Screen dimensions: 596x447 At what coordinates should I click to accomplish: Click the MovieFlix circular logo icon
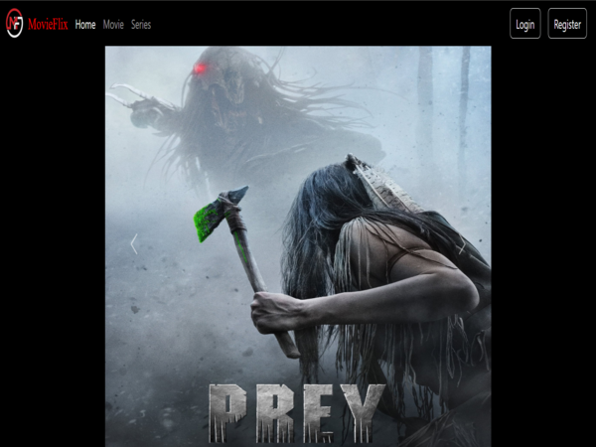(x=15, y=24)
